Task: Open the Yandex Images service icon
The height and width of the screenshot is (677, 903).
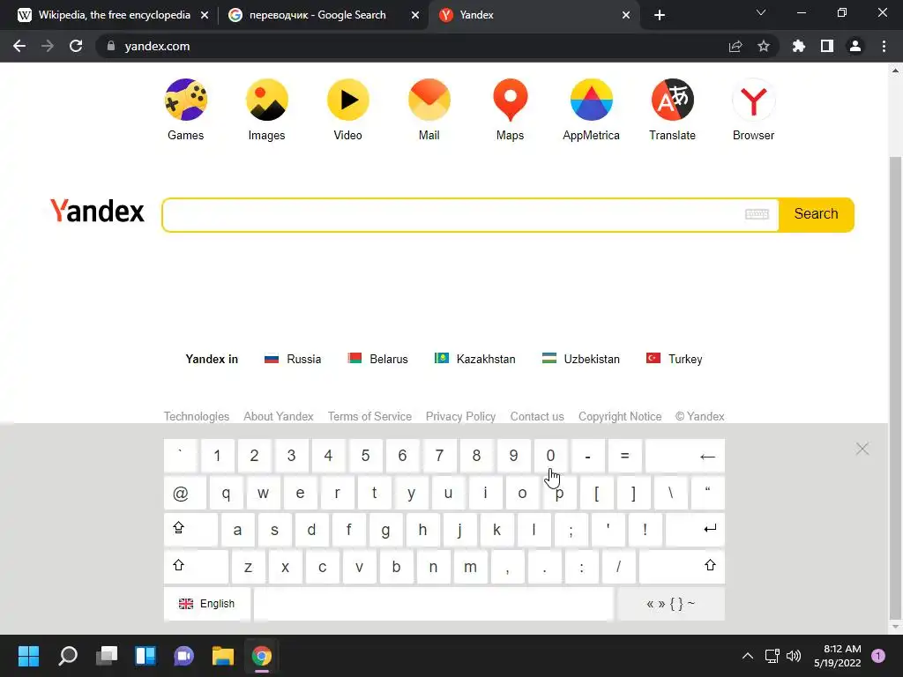Action: coord(266,100)
